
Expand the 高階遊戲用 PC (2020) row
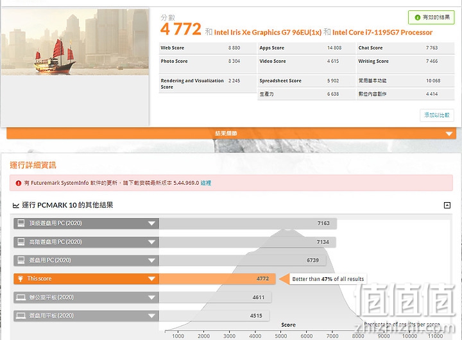click(151, 242)
